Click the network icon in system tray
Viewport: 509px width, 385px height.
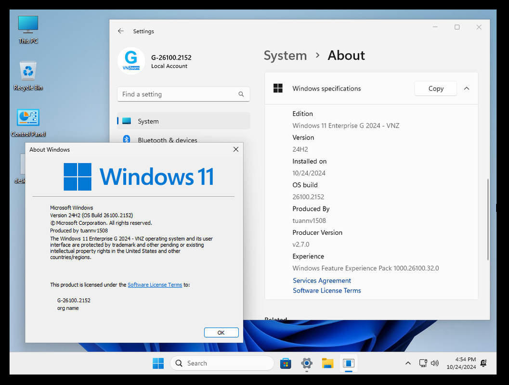(423, 363)
